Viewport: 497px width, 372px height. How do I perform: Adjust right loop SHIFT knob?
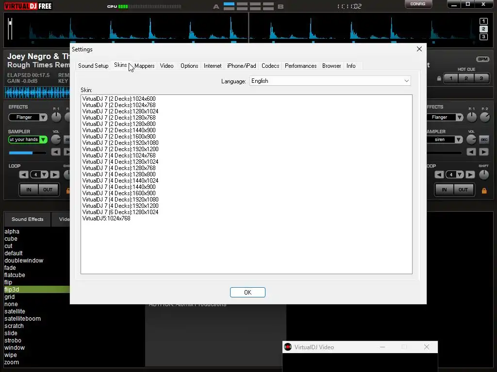(x=484, y=174)
